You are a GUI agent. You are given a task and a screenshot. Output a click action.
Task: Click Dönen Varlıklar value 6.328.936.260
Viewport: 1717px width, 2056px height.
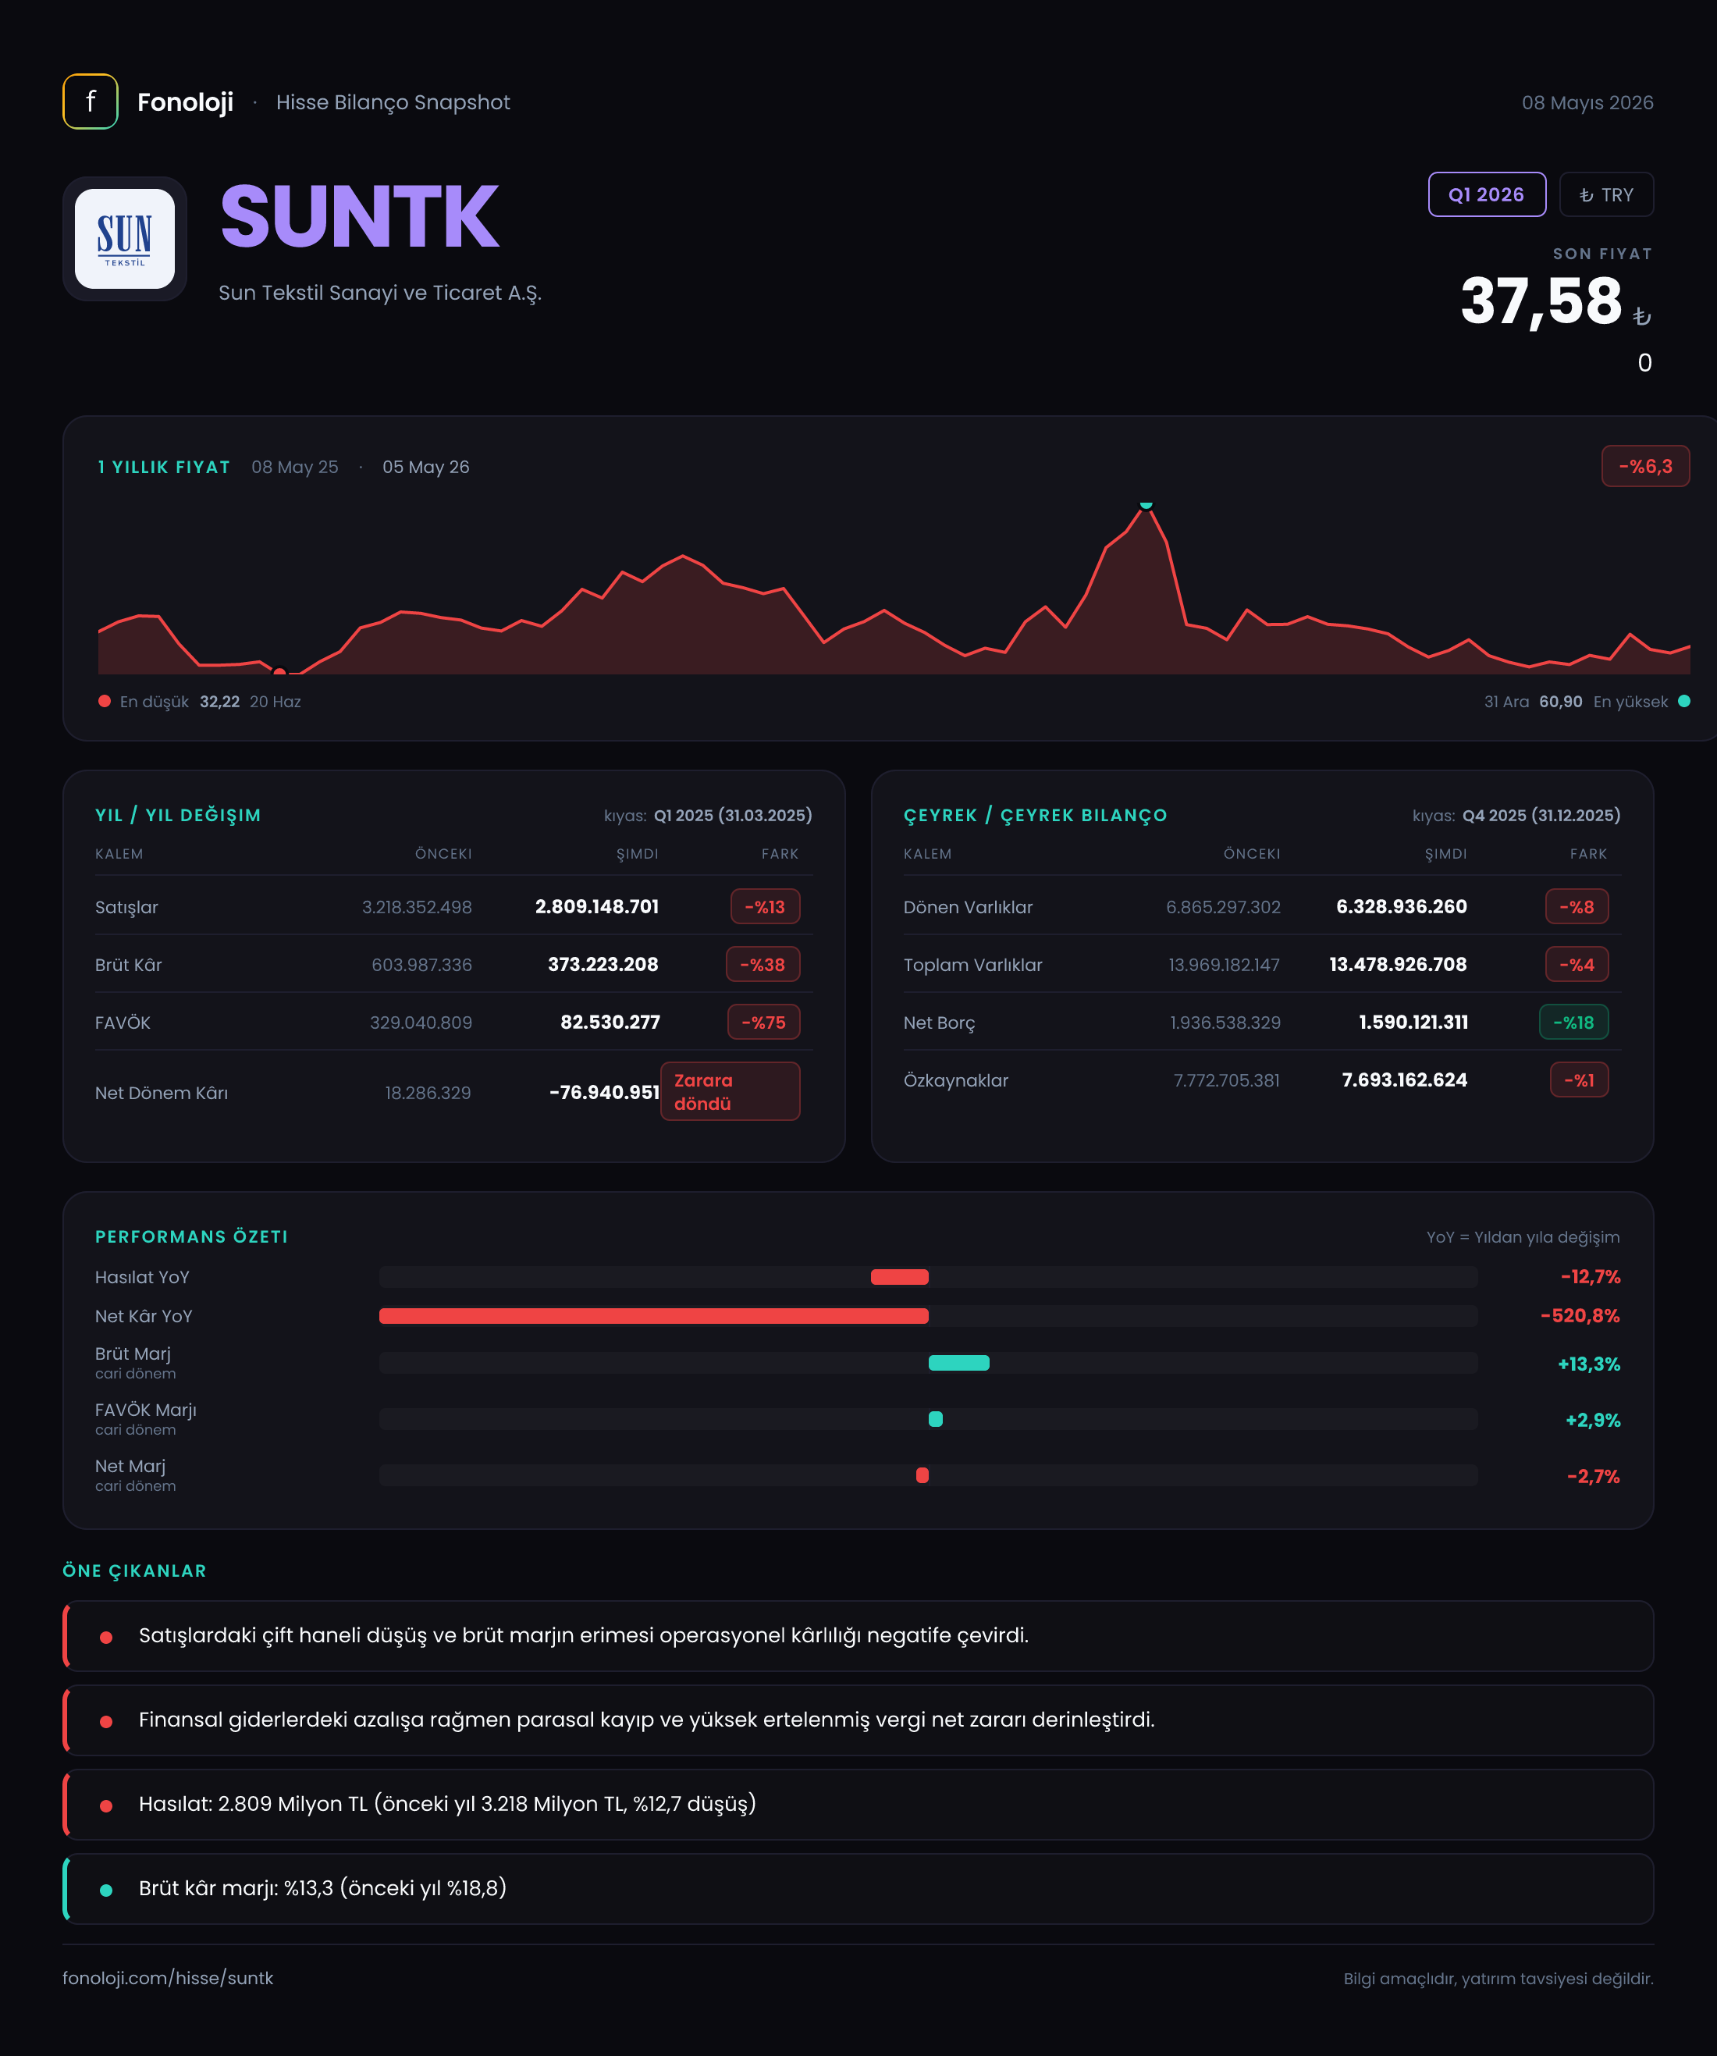pyautogui.click(x=1402, y=906)
